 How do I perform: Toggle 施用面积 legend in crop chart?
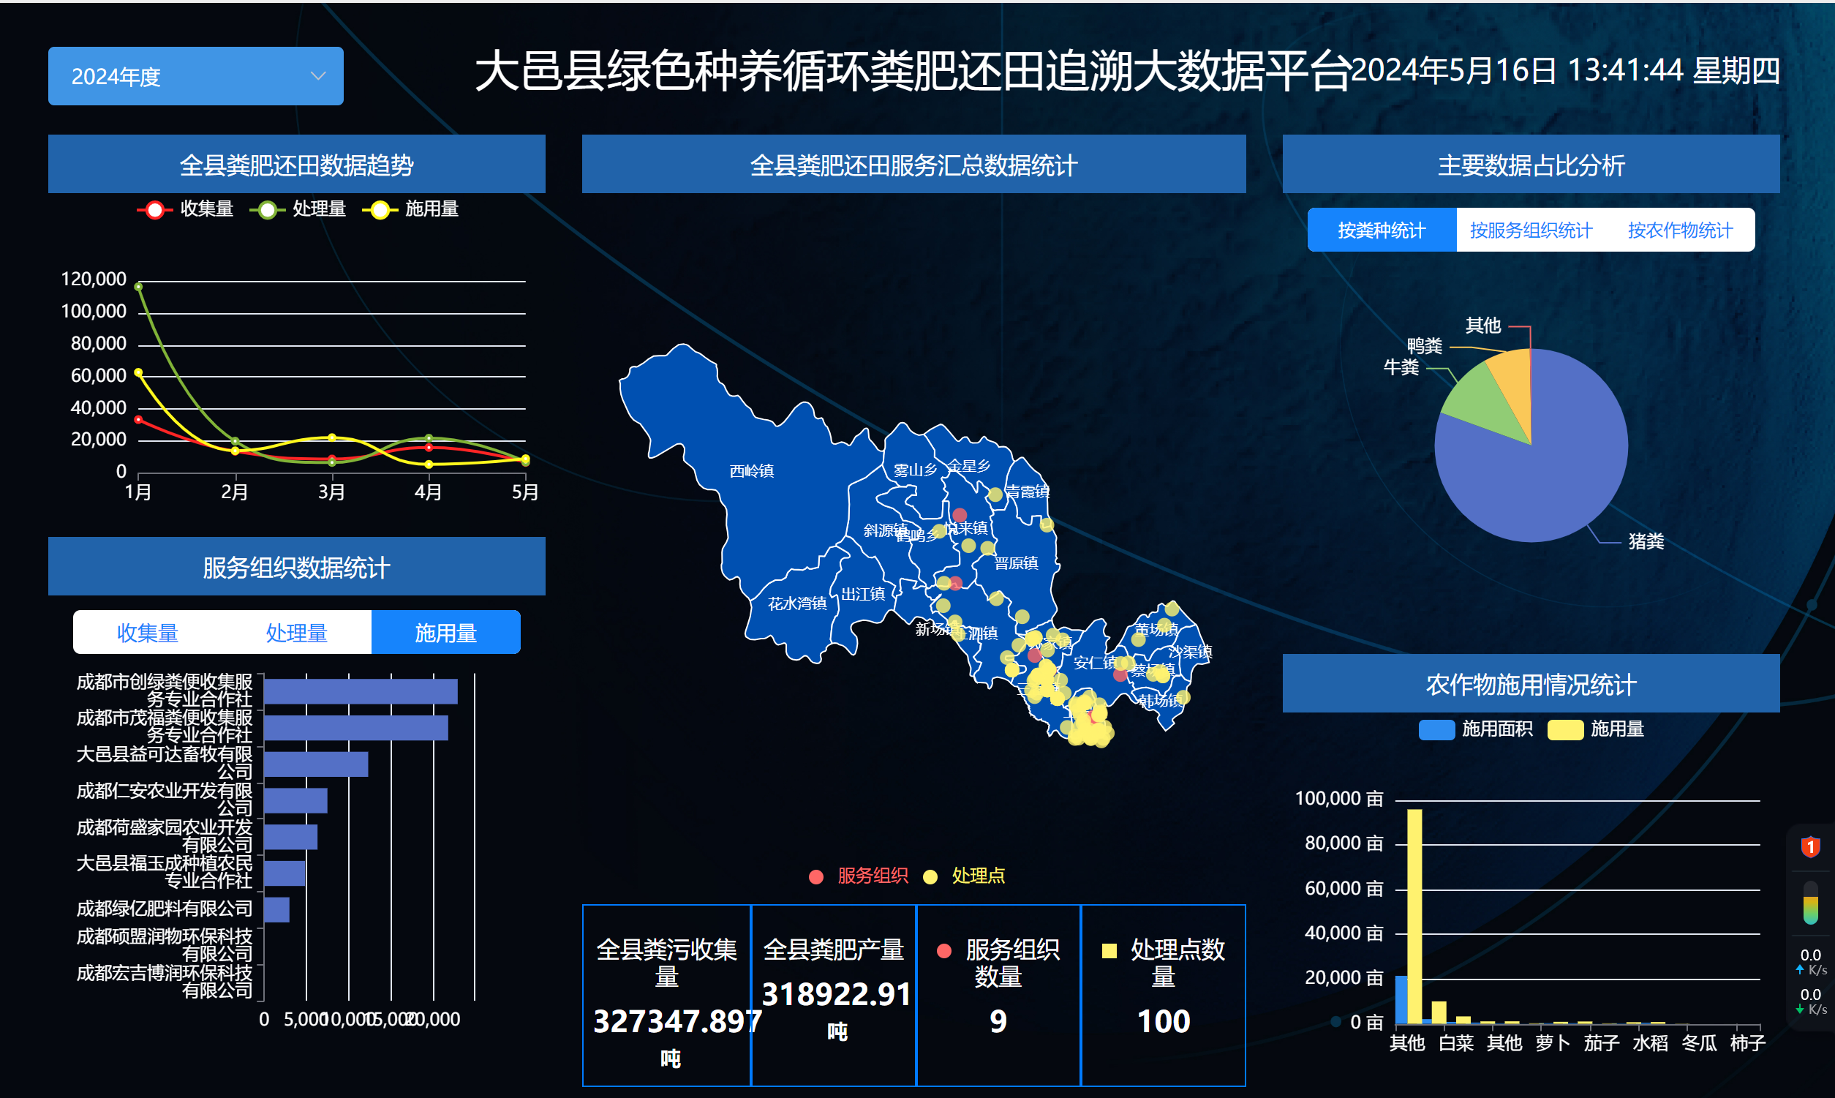(x=1476, y=729)
